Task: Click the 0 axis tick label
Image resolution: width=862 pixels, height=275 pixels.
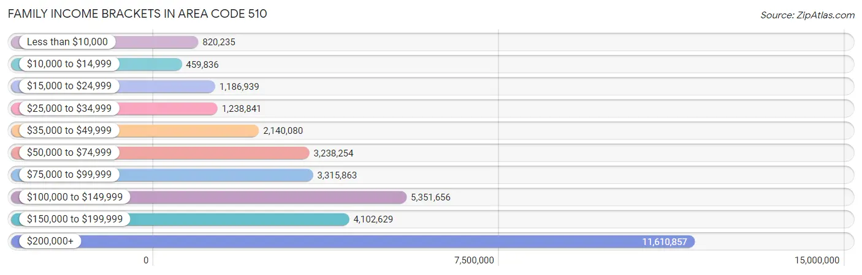Action: [146, 260]
